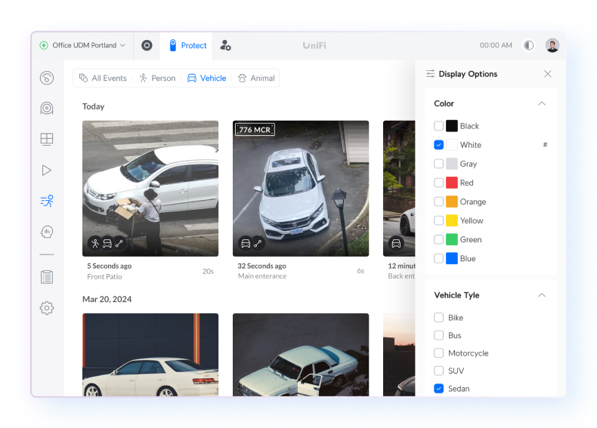Switch to the Animal filter tab

(256, 78)
